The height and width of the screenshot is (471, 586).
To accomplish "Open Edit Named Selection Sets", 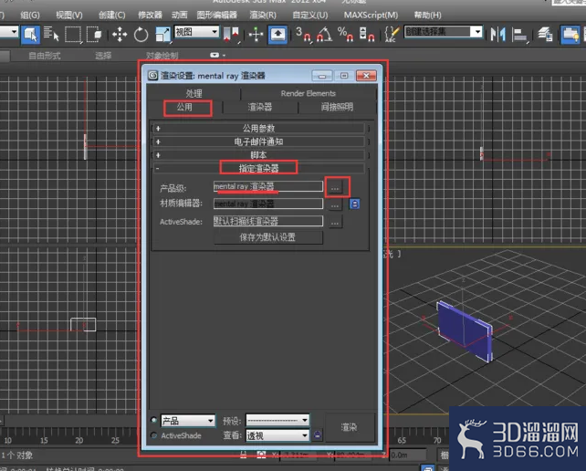I will [x=392, y=35].
